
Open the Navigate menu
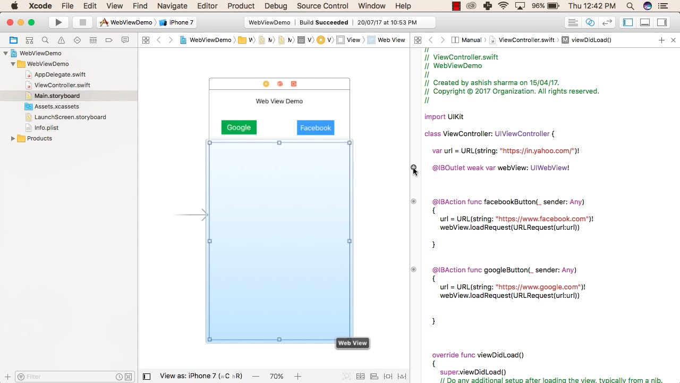pyautogui.click(x=172, y=6)
